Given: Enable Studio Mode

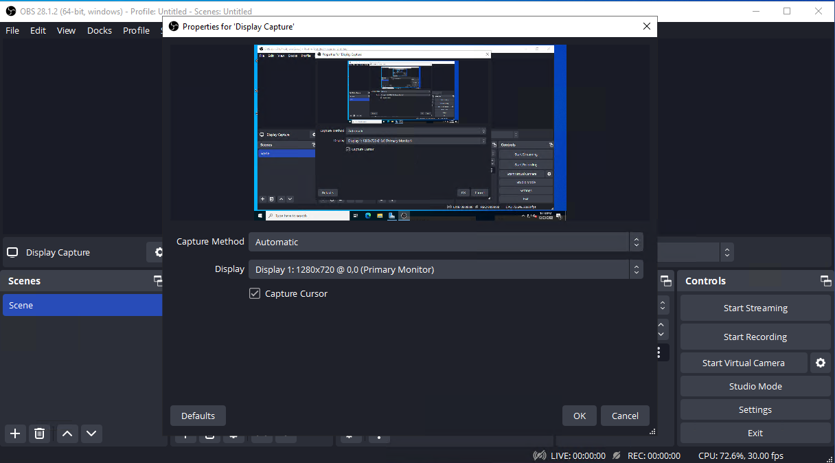Looking at the screenshot, I should [x=755, y=386].
